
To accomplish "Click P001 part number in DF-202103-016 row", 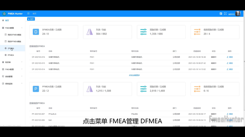I will coord(92,57).
